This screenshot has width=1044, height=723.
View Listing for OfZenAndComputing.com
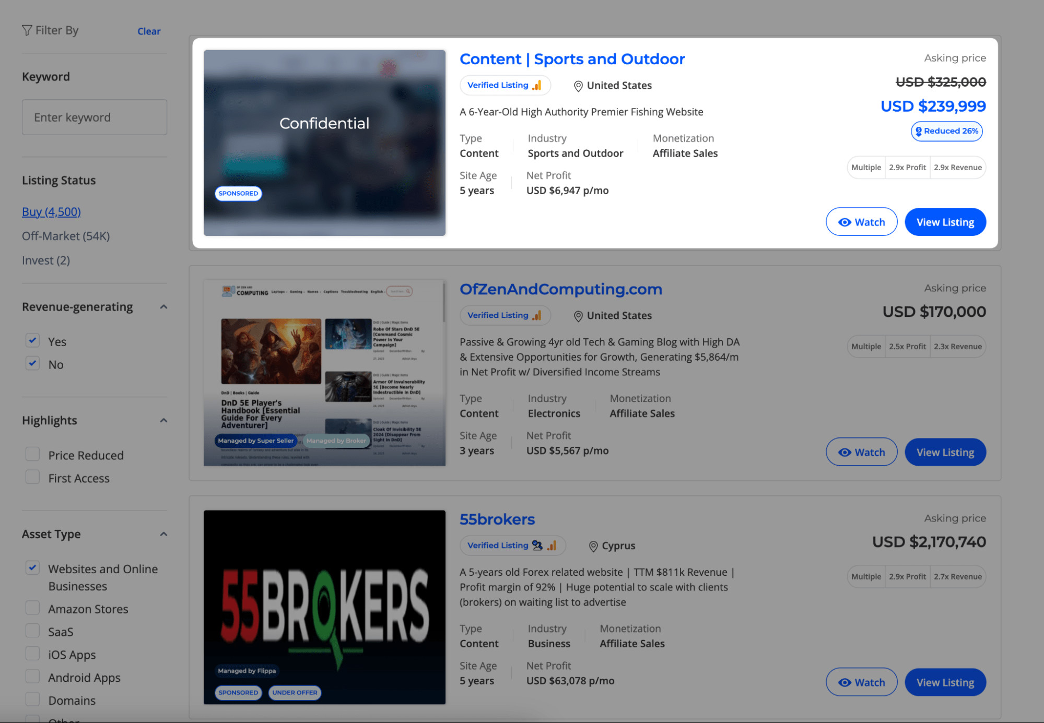click(x=945, y=452)
